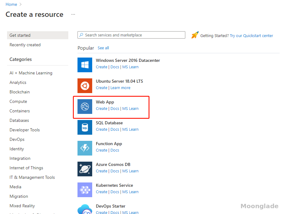Click the Function App title text

point(109,144)
